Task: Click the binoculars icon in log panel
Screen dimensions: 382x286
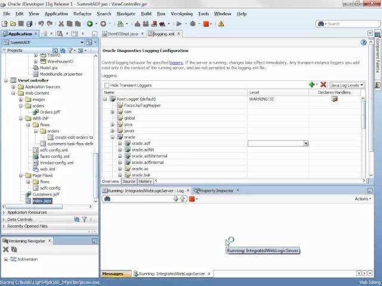Action: pyautogui.click(x=107, y=199)
